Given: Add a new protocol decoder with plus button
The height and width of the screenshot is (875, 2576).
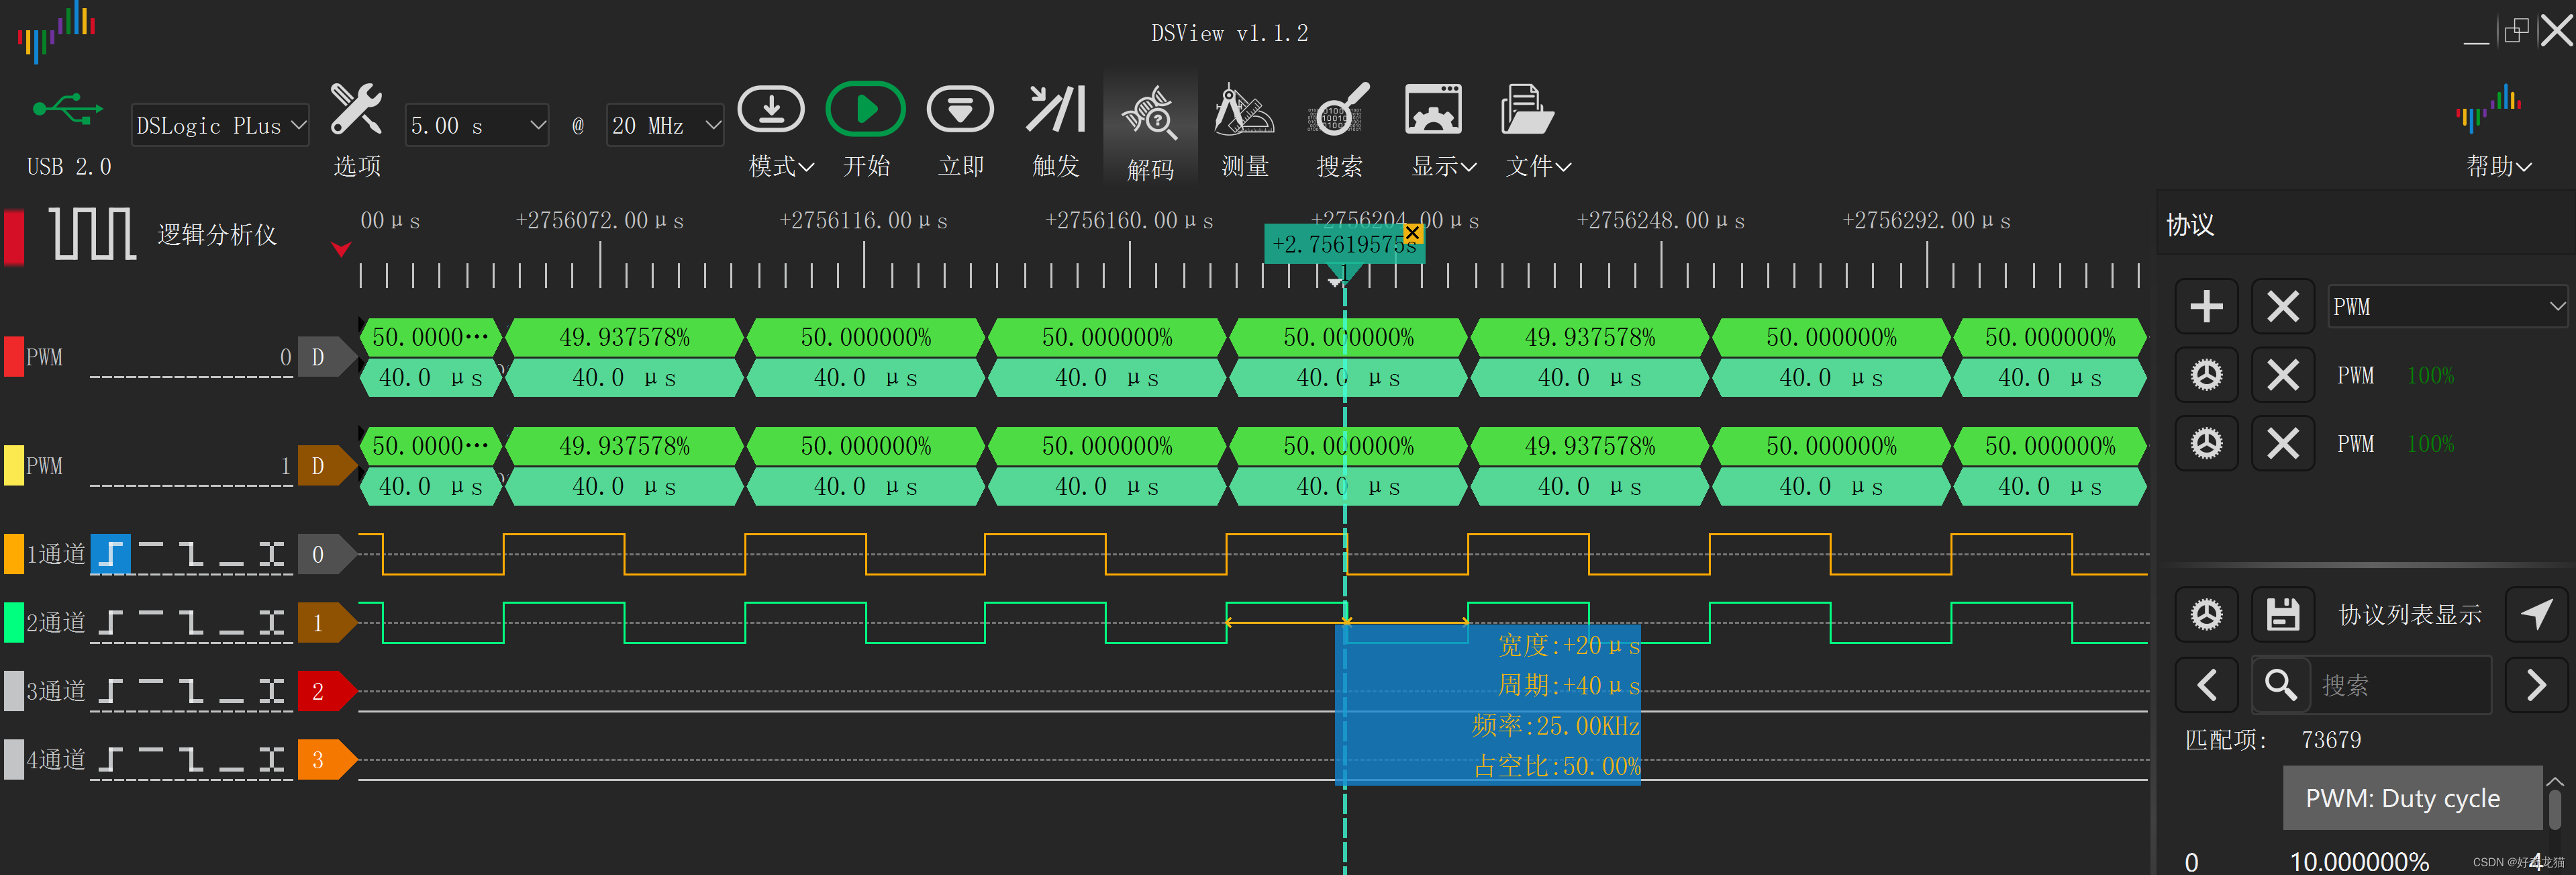Looking at the screenshot, I should (2207, 306).
